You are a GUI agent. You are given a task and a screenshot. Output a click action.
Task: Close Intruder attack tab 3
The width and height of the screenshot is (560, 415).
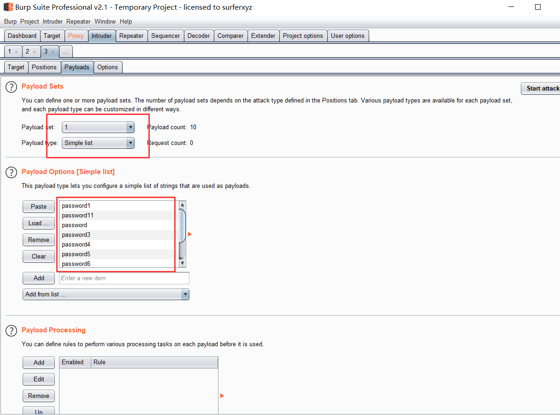53,52
